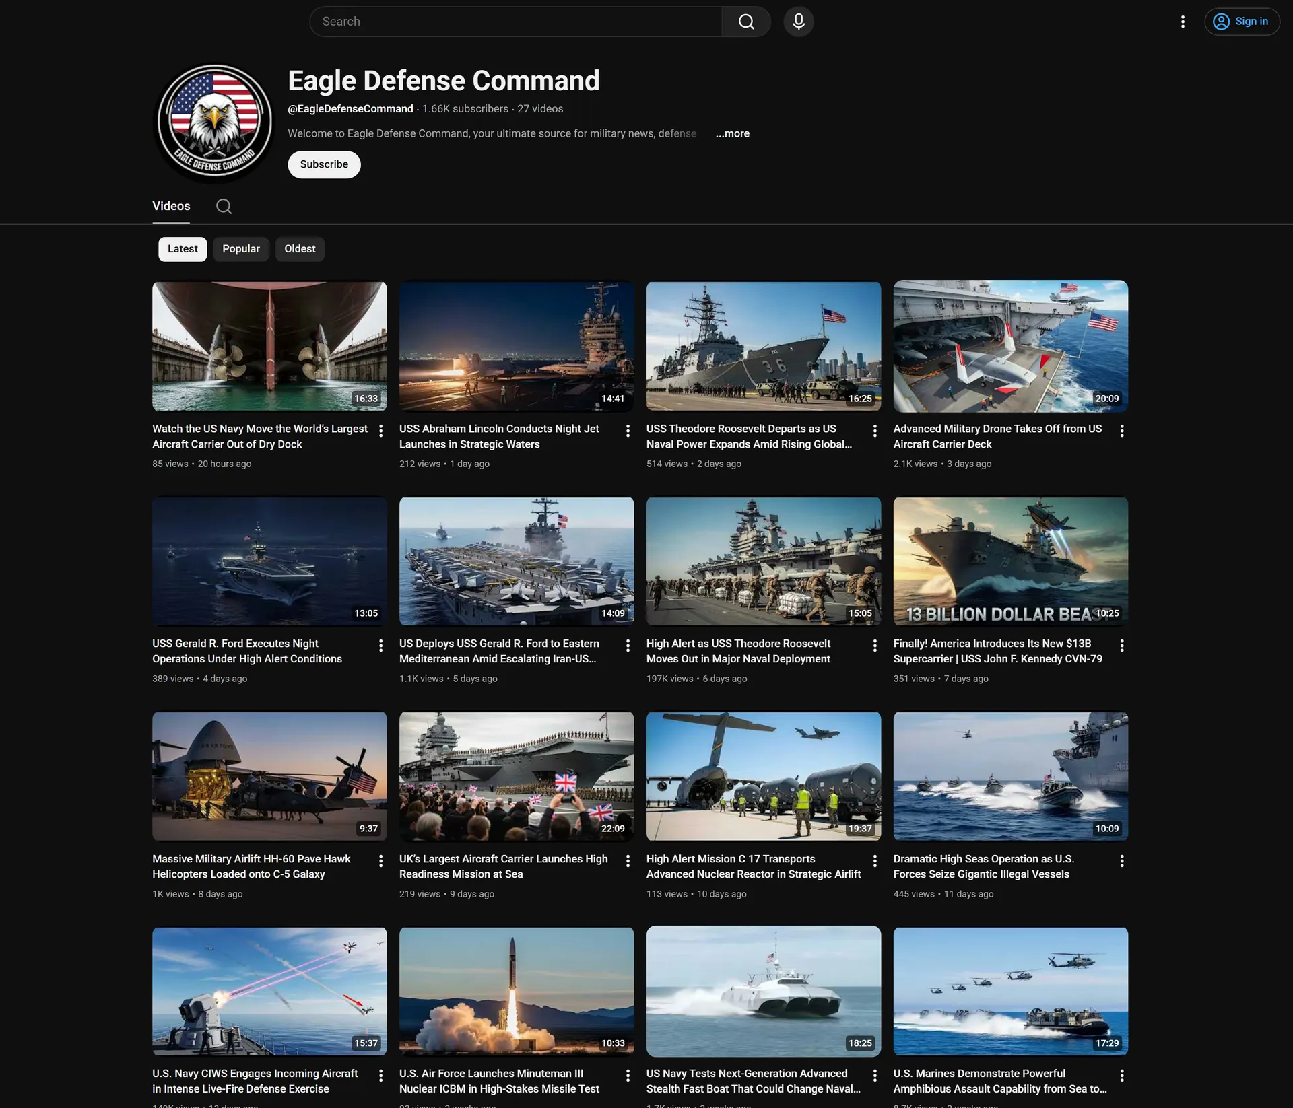Viewport: 1293px width, 1108px height.
Task: Click the search magnifier button in top bar
Action: tap(746, 22)
